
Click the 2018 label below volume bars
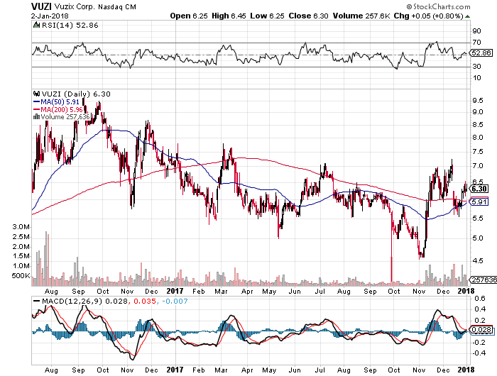[466, 291]
